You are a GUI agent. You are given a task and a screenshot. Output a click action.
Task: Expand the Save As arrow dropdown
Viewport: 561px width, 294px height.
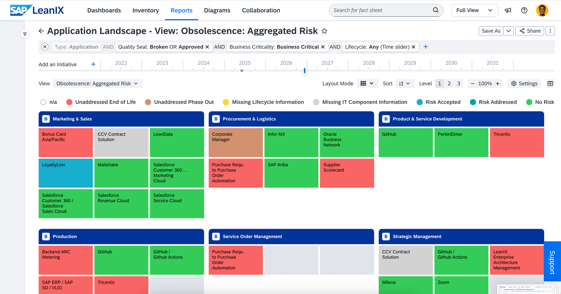509,31
